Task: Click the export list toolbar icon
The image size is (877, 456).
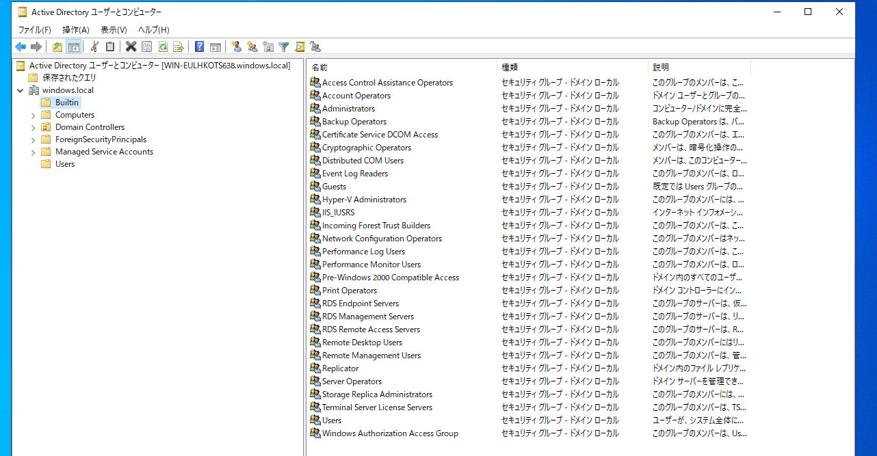Action: point(178,46)
